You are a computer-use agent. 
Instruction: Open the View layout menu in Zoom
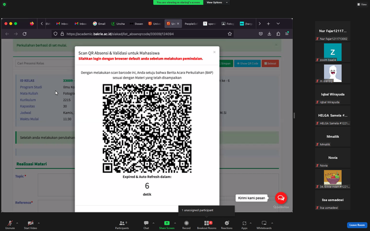point(362,4)
